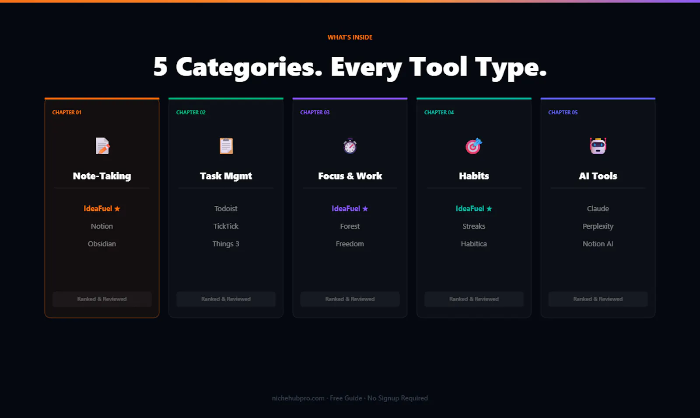Click the CHAPTER 04 label
Image resolution: width=700 pixels, height=418 pixels.
click(x=439, y=112)
